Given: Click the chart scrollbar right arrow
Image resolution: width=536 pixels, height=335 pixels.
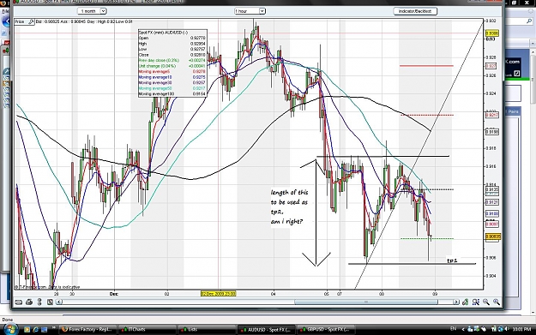Looking at the screenshot, I should tap(456, 302).
